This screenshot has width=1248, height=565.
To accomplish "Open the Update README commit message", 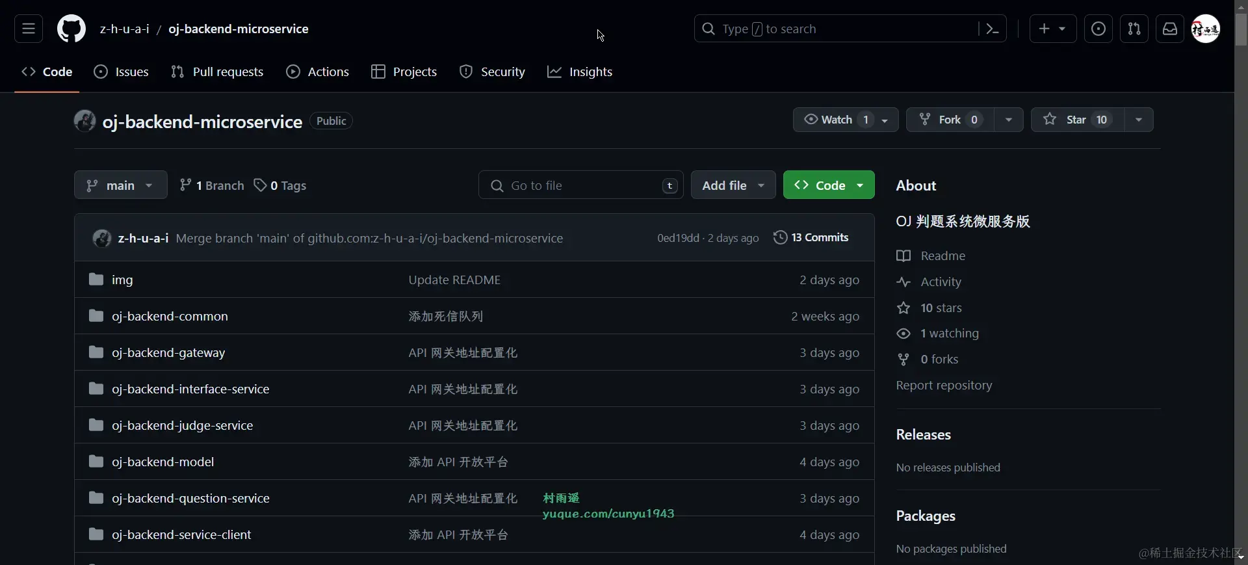I will [454, 280].
